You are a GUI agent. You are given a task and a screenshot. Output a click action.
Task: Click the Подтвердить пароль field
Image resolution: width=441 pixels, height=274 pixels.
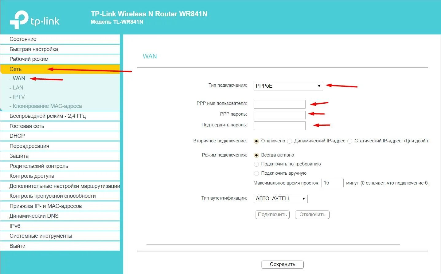tap(280, 126)
